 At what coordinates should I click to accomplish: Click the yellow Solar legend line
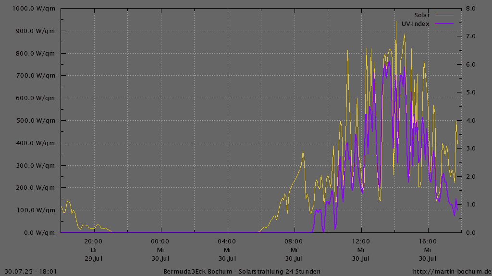pyautogui.click(x=444, y=15)
